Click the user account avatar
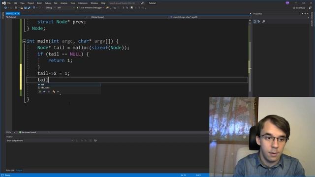 (287, 3)
